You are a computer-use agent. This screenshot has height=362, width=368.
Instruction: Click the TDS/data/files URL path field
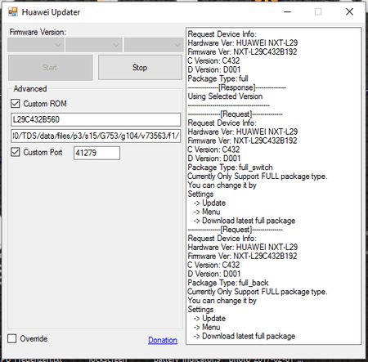(x=96, y=136)
